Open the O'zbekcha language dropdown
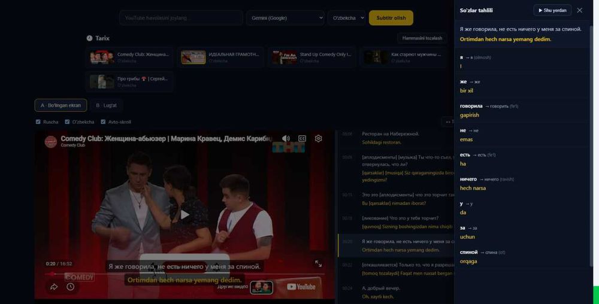This screenshot has height=304, width=599. [x=346, y=18]
